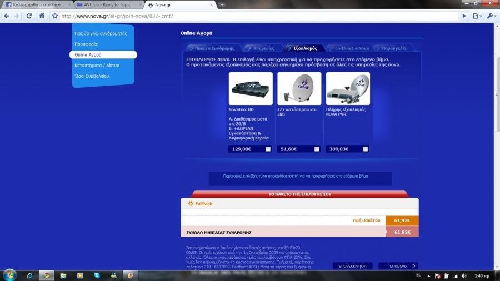Select Προσφορές in the left sidebar

[x=86, y=44]
